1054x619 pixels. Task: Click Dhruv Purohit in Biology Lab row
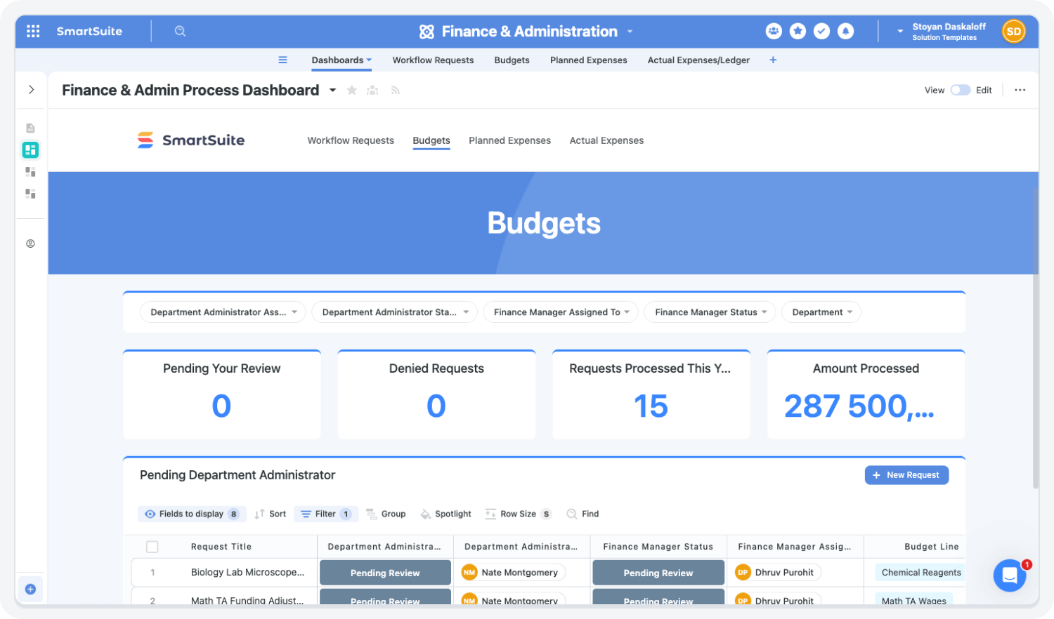[x=777, y=573]
